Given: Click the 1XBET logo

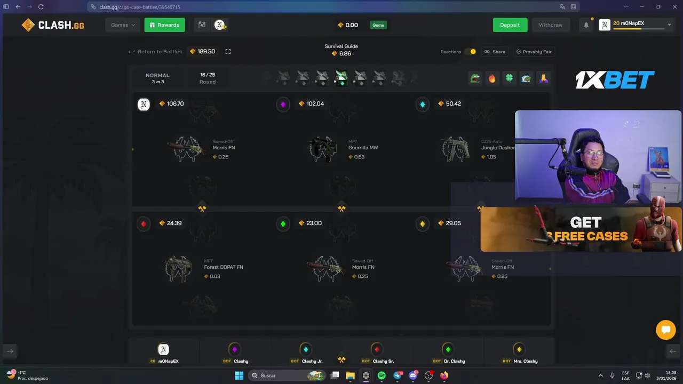Looking at the screenshot, I should tap(615, 80).
